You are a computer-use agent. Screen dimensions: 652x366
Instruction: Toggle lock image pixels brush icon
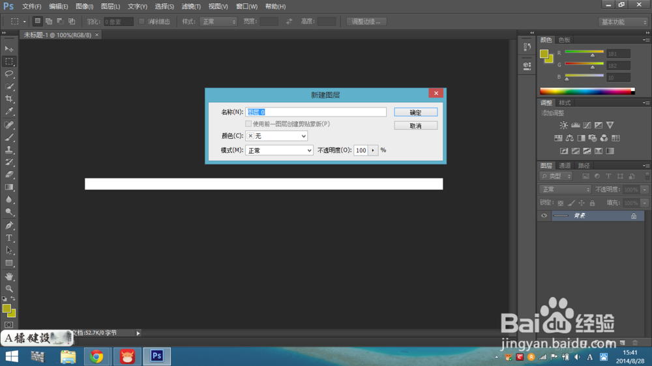pyautogui.click(x=571, y=203)
